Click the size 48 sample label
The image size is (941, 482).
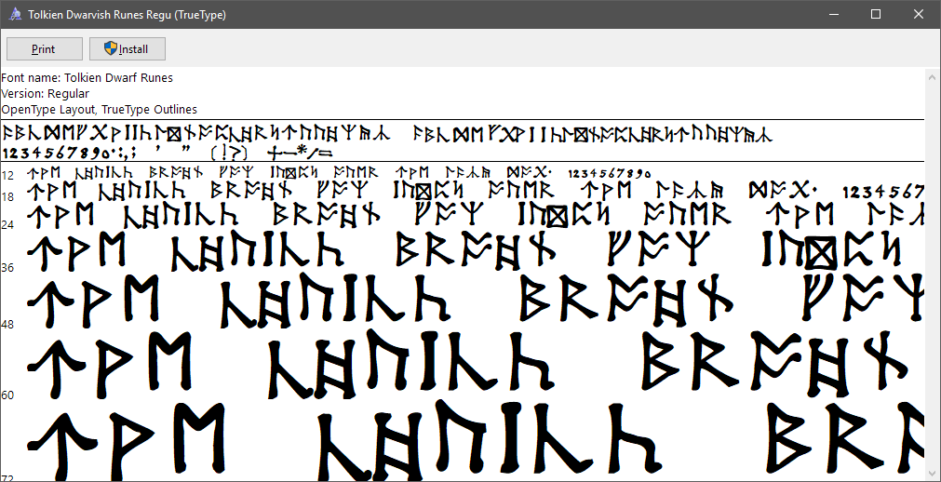[7, 324]
